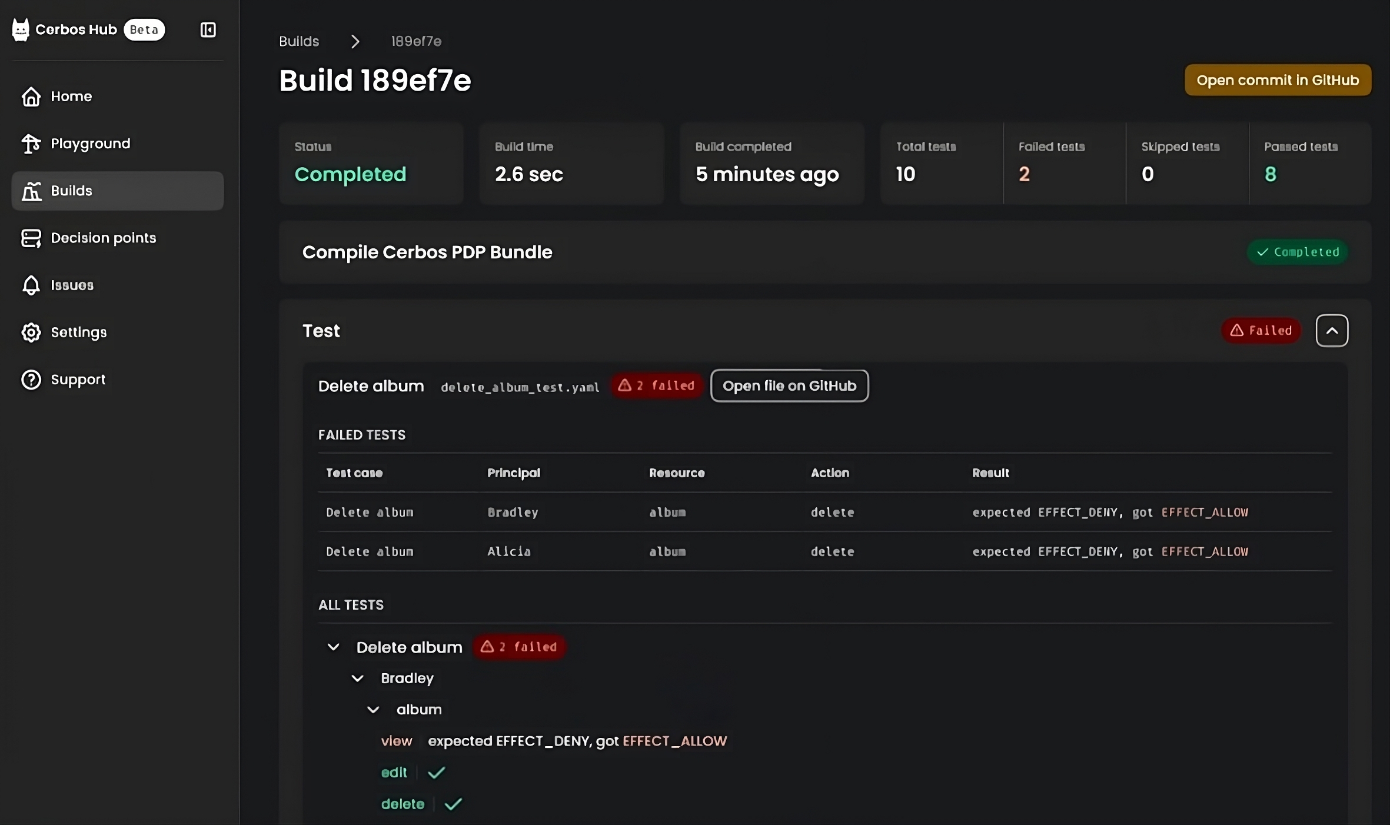Click the Home navigation icon
This screenshot has width=1390, height=825.
(29, 97)
